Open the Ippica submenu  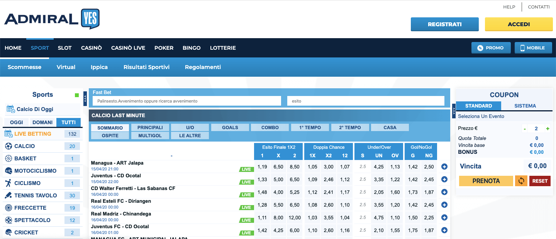99,67
